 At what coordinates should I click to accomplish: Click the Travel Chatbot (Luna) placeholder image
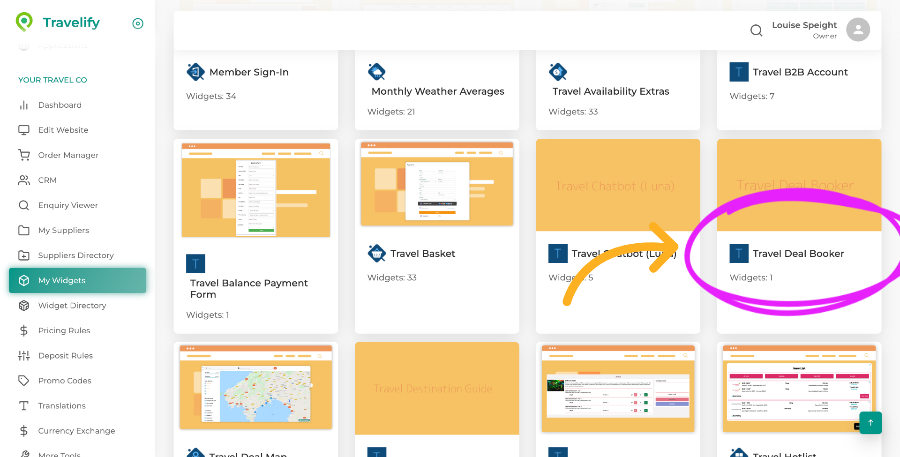click(x=618, y=185)
